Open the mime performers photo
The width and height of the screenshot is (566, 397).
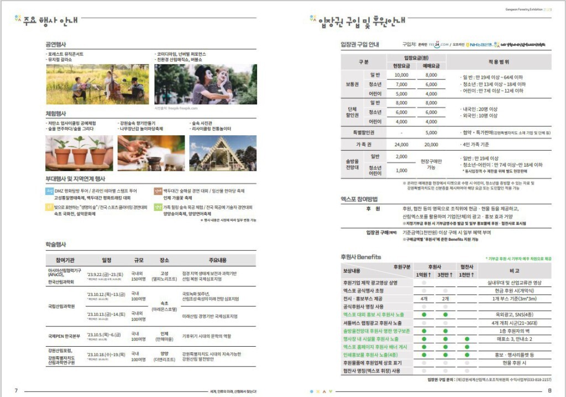pyautogui.click(x=206, y=84)
